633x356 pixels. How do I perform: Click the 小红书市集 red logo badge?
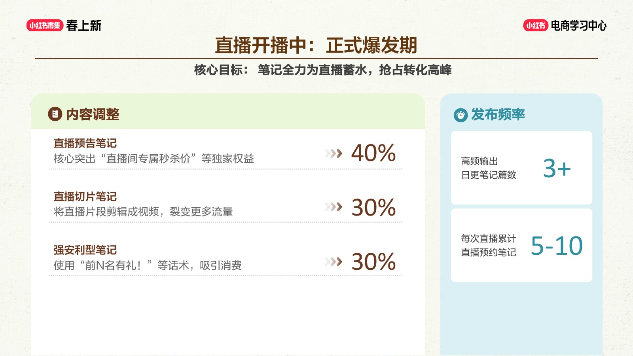point(45,26)
